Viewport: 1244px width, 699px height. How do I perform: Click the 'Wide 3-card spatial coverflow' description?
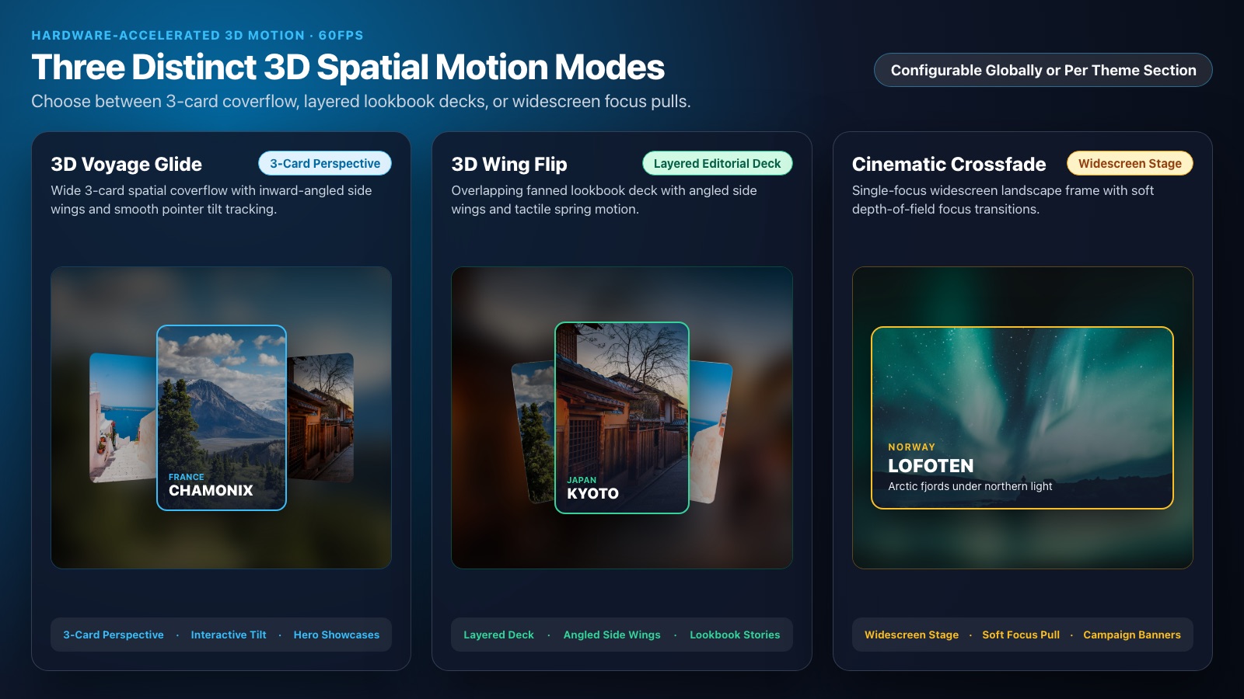211,200
